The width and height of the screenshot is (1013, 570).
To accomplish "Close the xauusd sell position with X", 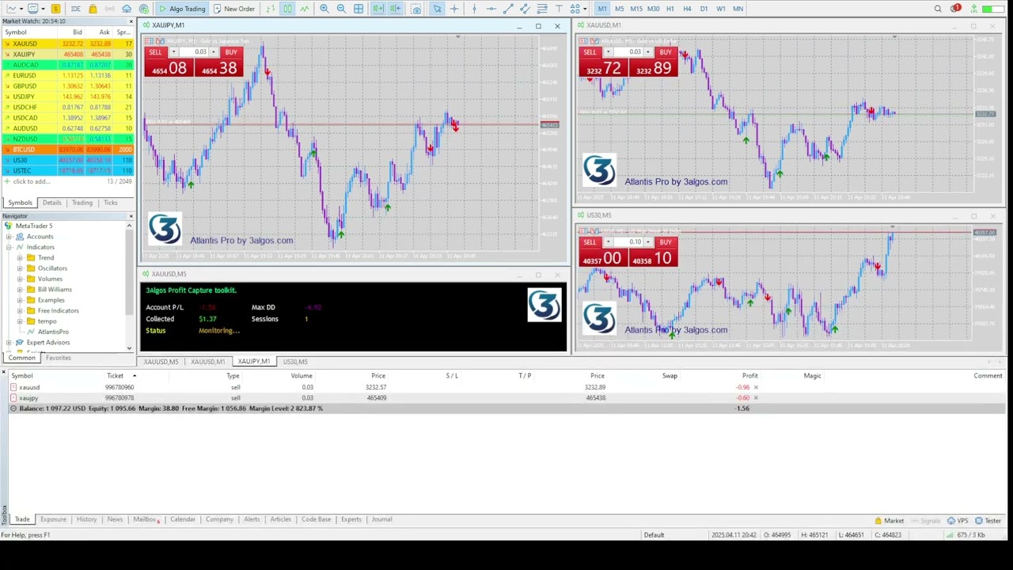I will click(x=756, y=388).
